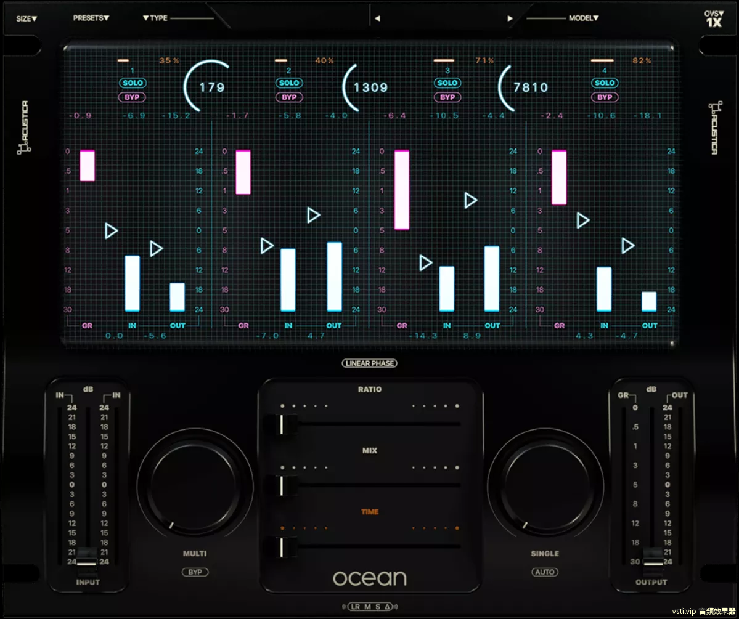Click band 2 white OUT meter bar
Image resolution: width=739 pixels, height=619 pixels.
334,277
